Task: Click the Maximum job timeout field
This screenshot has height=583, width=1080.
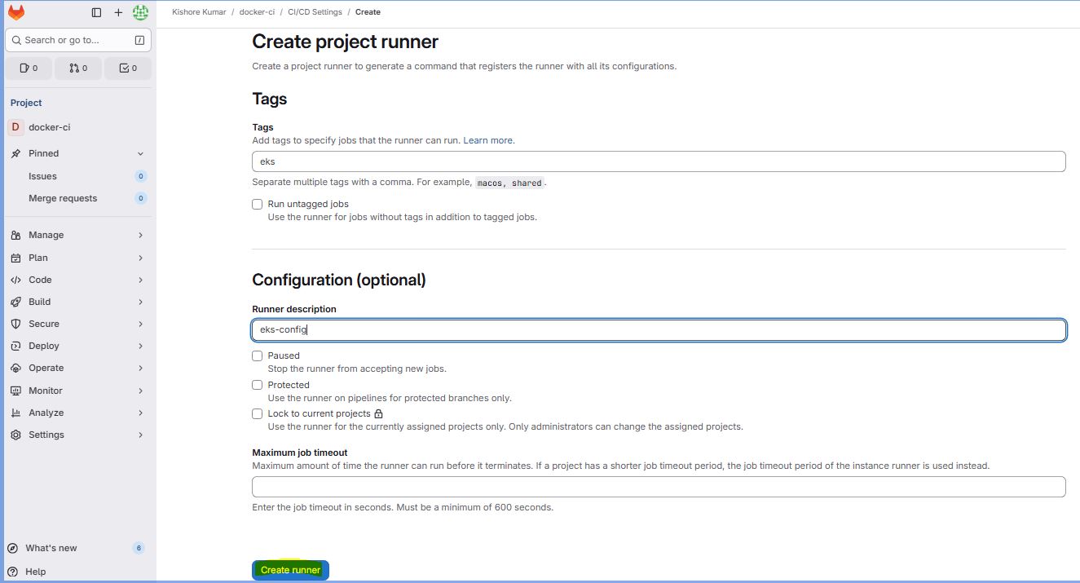Action: [x=659, y=487]
